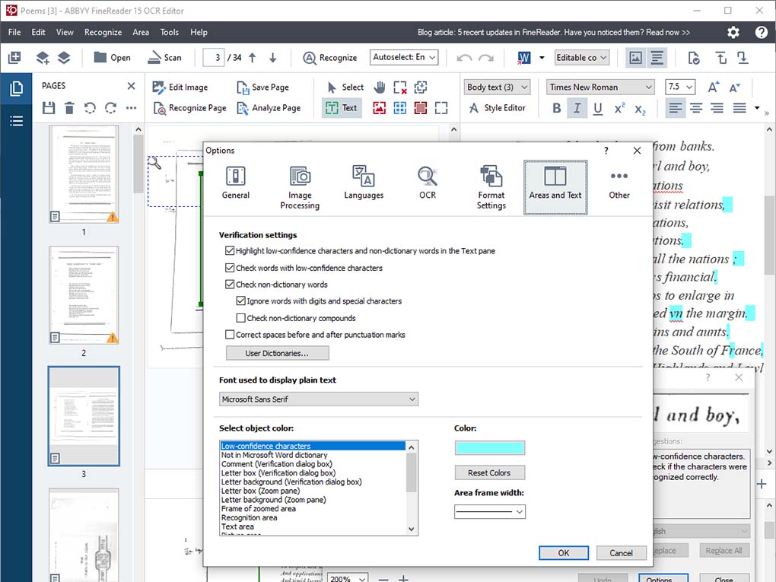Image resolution: width=776 pixels, height=582 pixels.
Task: Expand the Microsoft Sans Serif font dropdown
Action: click(412, 399)
